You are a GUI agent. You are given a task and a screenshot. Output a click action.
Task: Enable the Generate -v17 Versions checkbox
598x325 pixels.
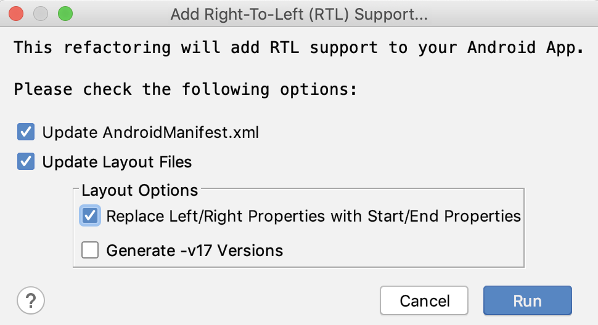(90, 250)
